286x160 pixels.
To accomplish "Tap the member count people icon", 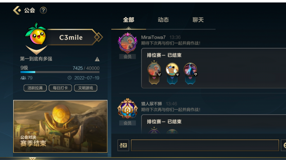I will click(x=23, y=78).
